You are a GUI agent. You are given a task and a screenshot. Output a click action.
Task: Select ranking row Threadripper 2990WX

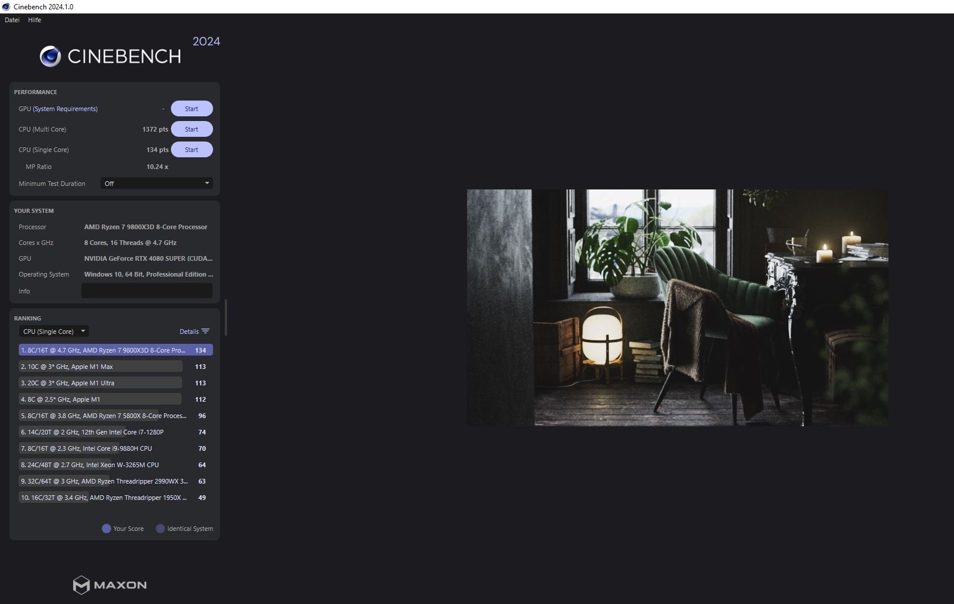(x=116, y=481)
